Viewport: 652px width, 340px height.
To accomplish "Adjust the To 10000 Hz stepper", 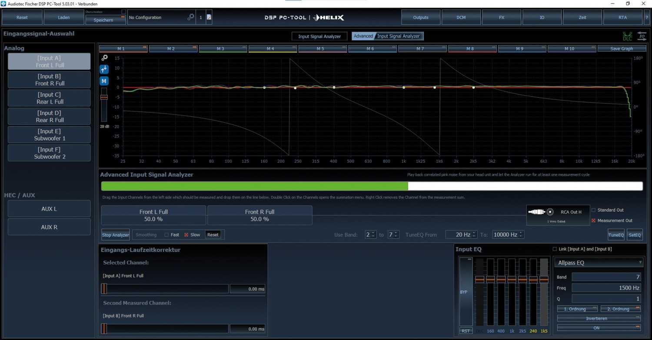I will click(508, 235).
